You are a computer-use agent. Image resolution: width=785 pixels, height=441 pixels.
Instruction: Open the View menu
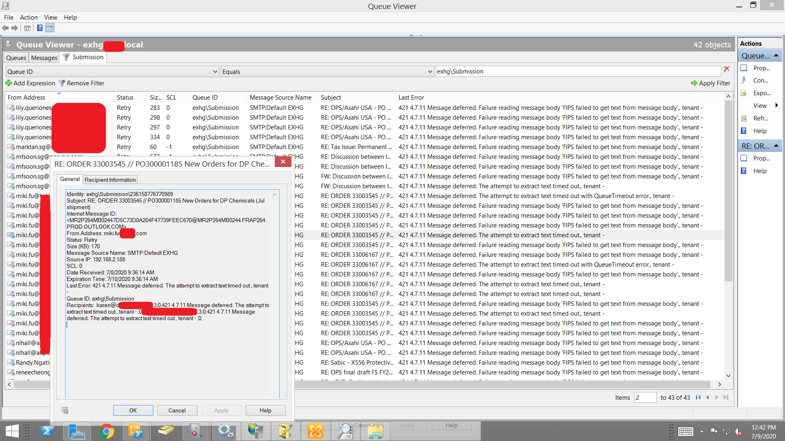51,18
